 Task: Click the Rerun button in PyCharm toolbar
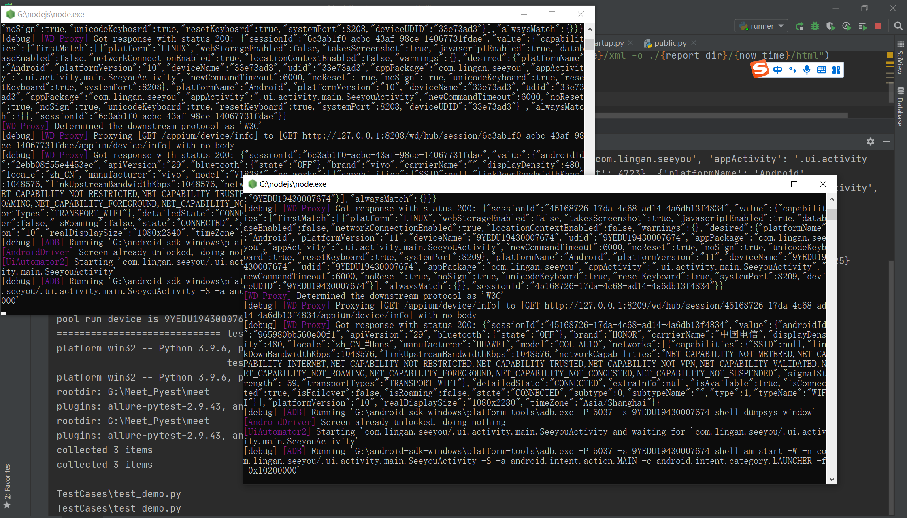pos(799,26)
